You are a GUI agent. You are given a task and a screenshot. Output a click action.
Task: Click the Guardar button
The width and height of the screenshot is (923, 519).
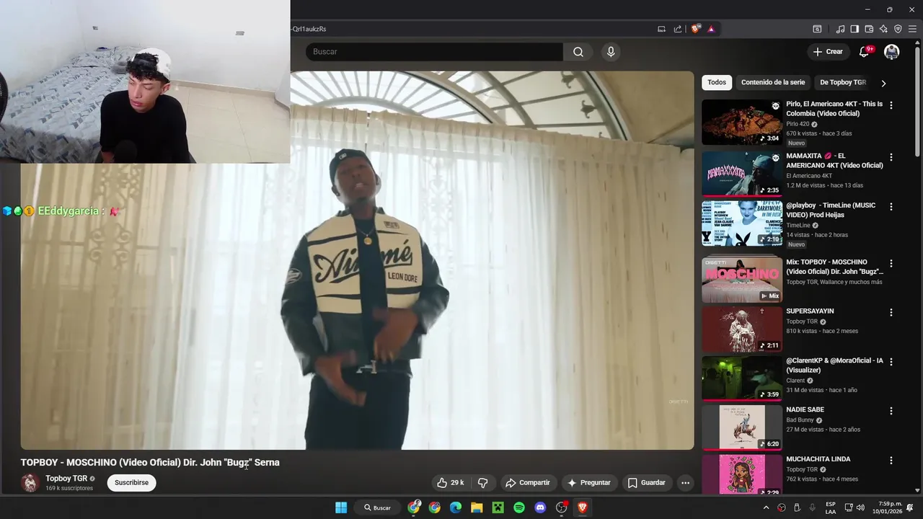(646, 483)
